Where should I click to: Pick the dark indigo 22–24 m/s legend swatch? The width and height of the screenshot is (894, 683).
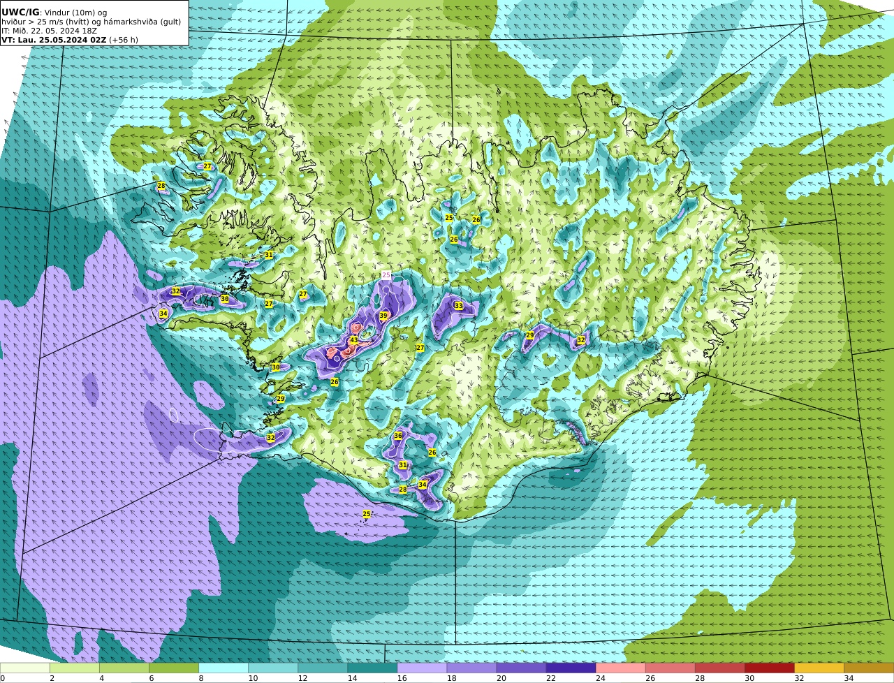(x=570, y=668)
